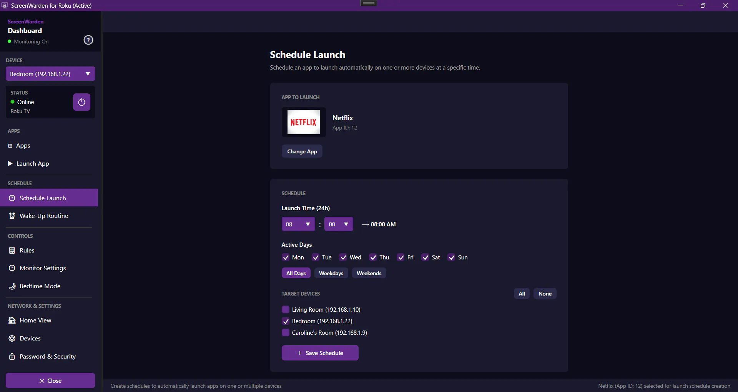Check Caroline's Room target device
Viewport: 738px width, 392px height.
tap(286, 332)
